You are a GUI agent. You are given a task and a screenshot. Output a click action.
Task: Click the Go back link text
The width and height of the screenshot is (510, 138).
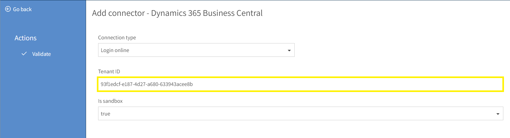tap(22, 9)
